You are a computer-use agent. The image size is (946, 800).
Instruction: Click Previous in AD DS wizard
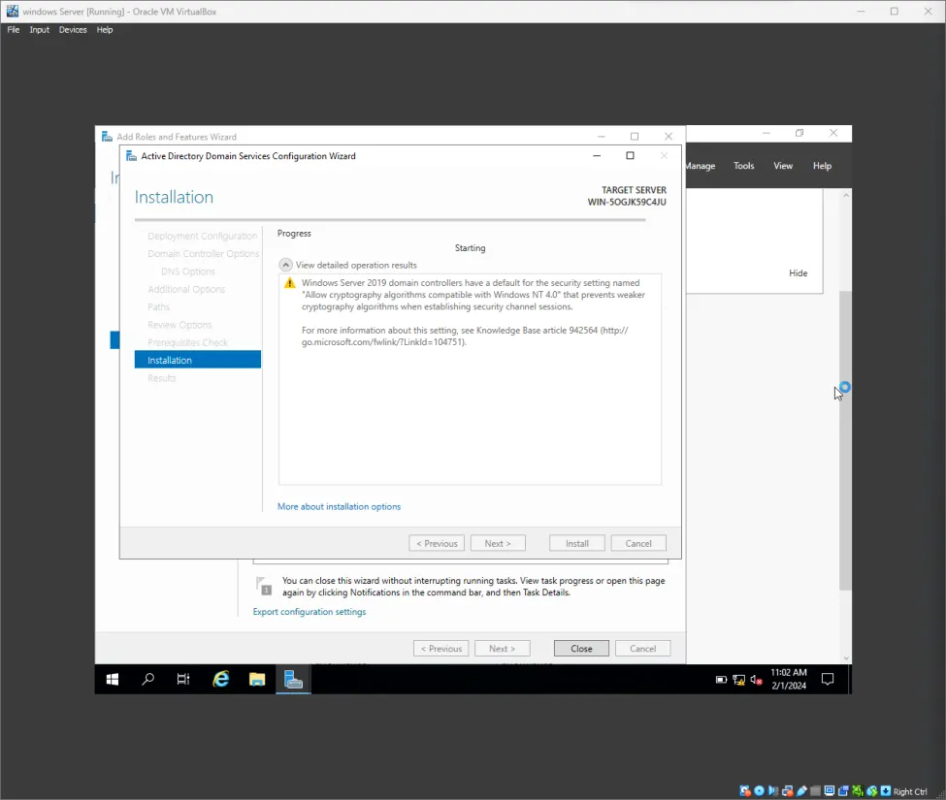click(437, 543)
